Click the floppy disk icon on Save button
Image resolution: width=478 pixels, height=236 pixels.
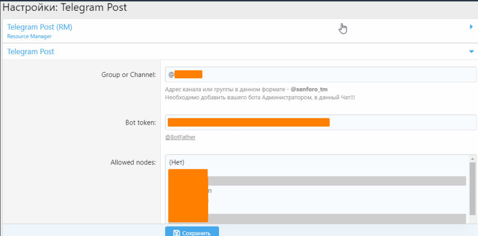176,233
